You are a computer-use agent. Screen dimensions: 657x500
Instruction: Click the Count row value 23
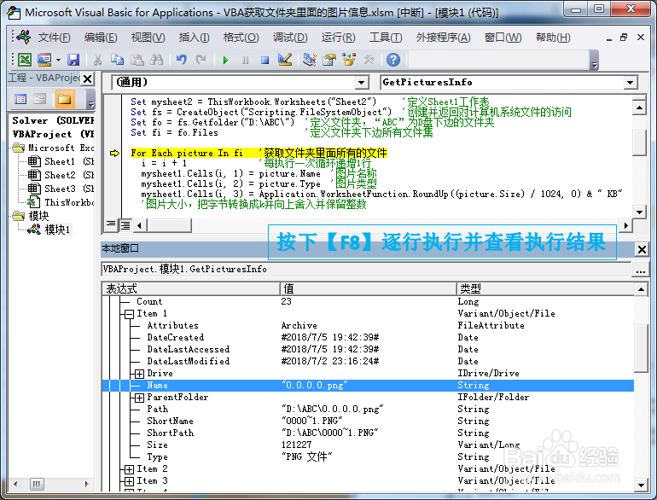(x=286, y=302)
